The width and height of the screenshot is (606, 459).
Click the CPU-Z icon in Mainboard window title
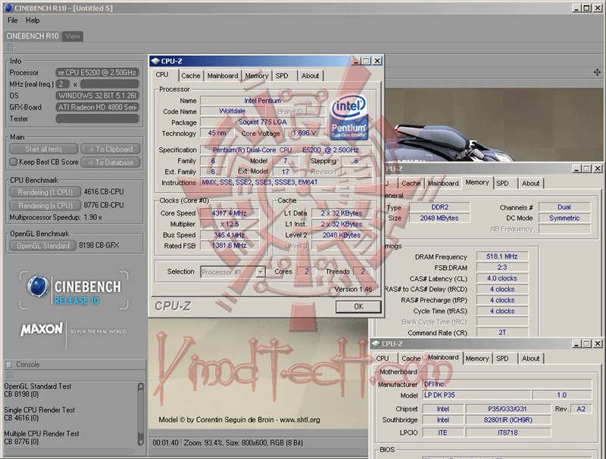pyautogui.click(x=376, y=343)
